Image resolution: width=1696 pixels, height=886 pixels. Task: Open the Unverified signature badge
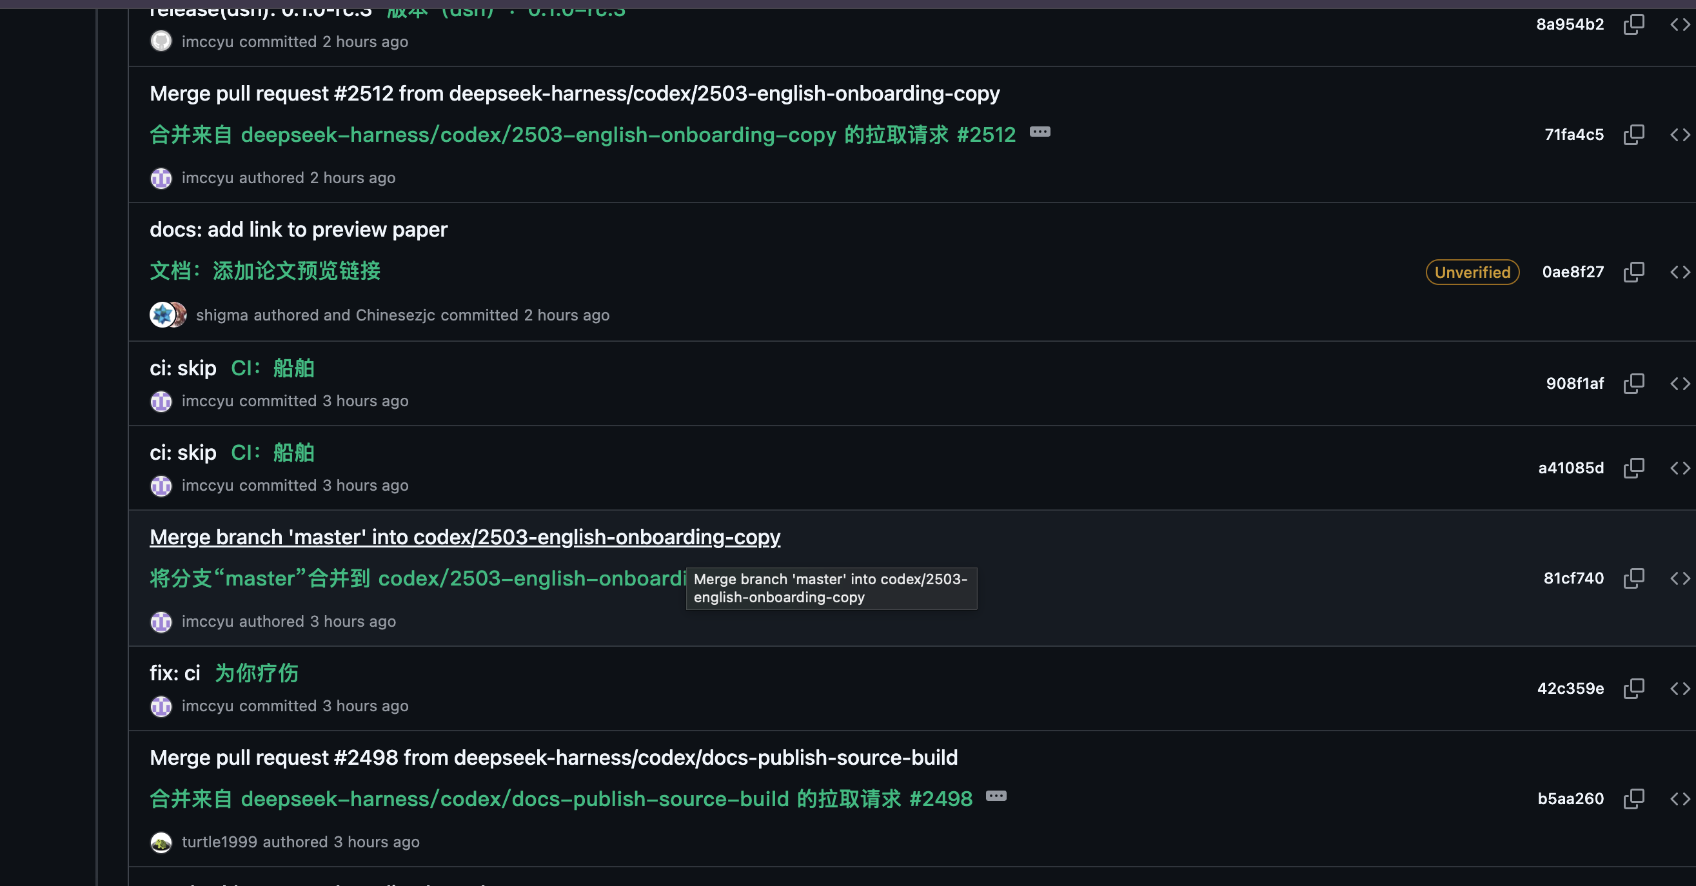[1472, 272]
